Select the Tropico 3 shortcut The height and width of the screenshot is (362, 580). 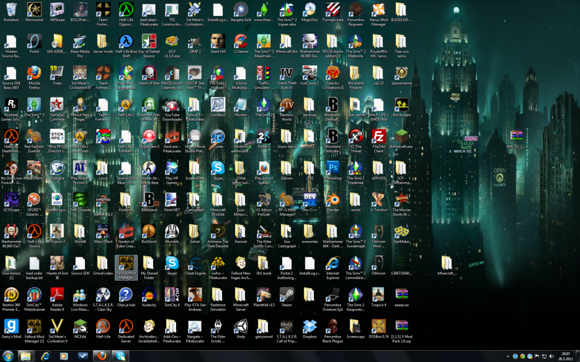(57, 235)
